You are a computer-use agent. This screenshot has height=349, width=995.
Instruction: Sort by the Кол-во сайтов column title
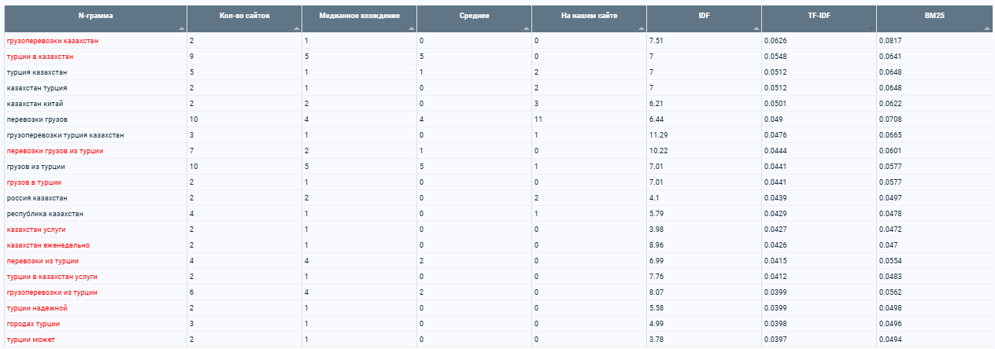(x=244, y=16)
